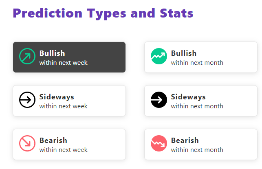Pick the Bearish title above 'within next month'
The height and width of the screenshot is (169, 262).
pyautogui.click(x=185, y=140)
